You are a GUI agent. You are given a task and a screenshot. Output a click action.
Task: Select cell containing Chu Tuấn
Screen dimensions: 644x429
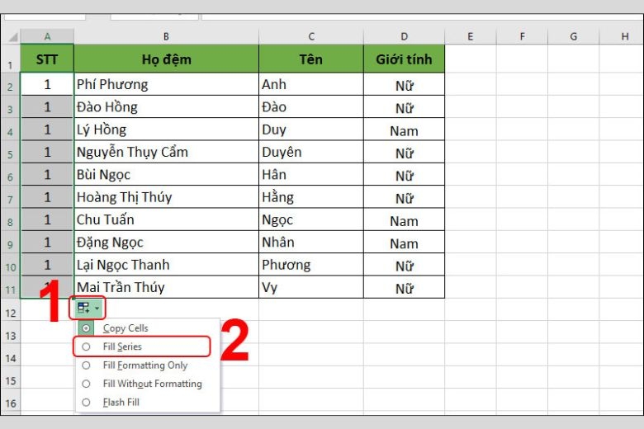166,219
